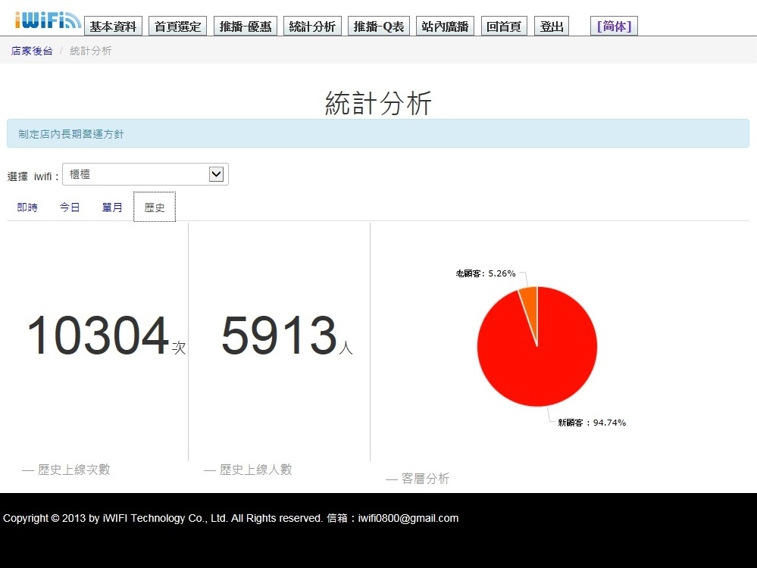This screenshot has width=757, height=568.
Task: Click the 店家後台 breadcrumb link
Action: [x=32, y=51]
